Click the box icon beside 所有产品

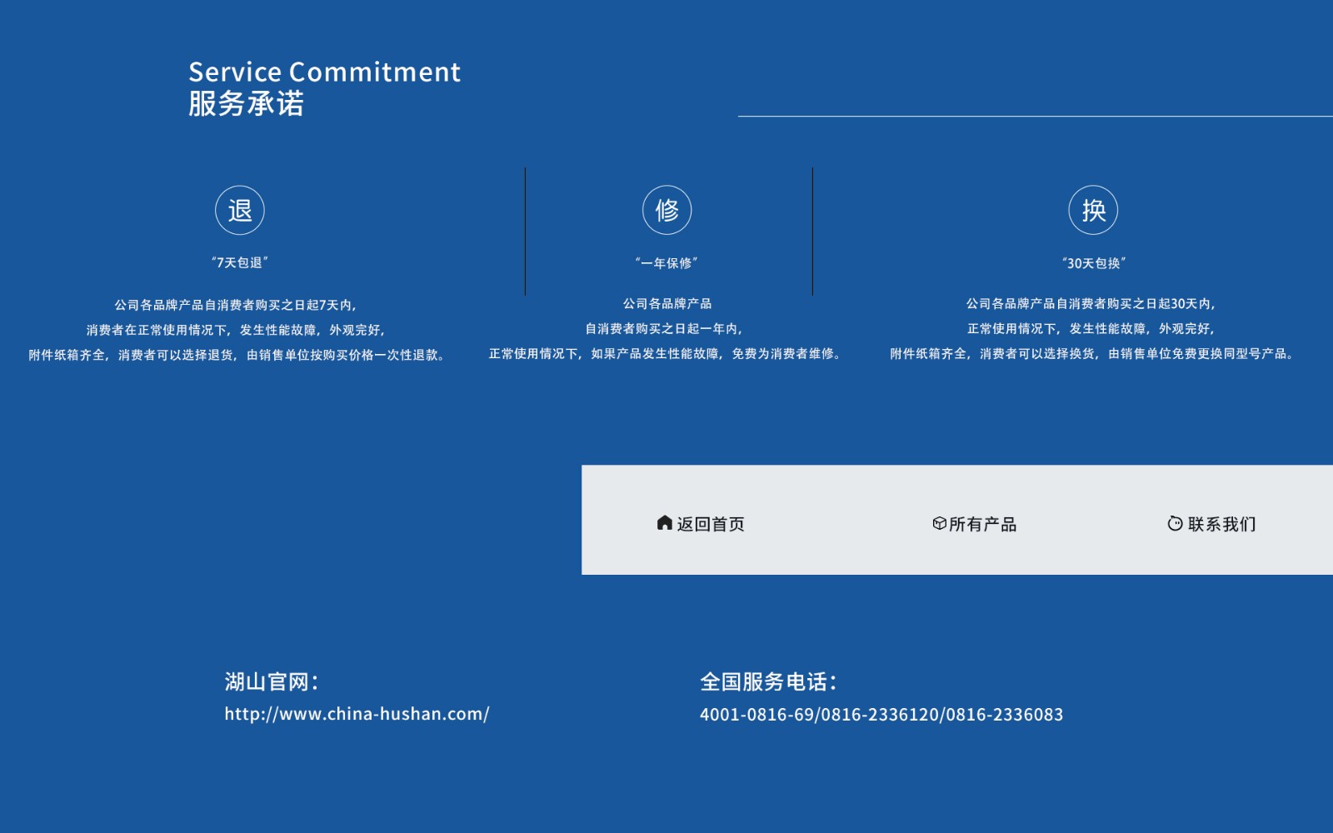(x=939, y=523)
